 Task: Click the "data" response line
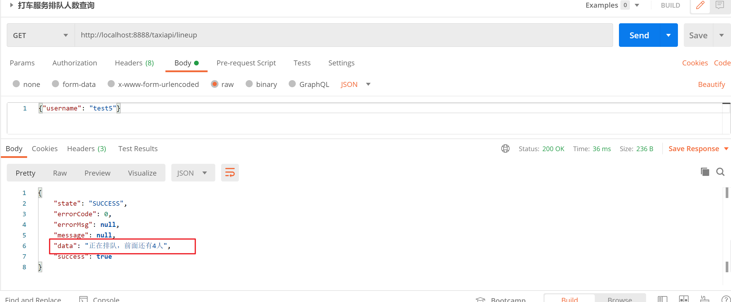point(112,246)
